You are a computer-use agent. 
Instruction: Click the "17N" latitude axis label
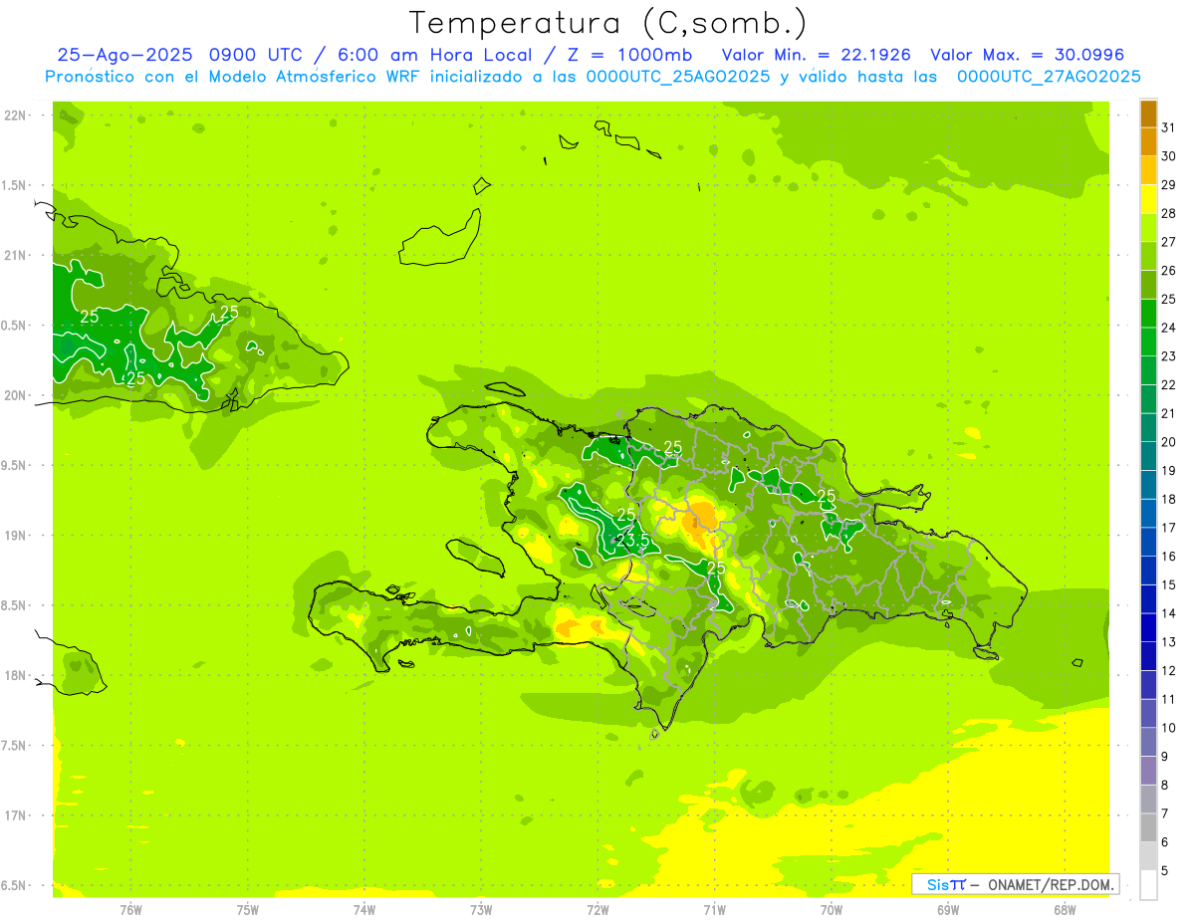(x=14, y=815)
